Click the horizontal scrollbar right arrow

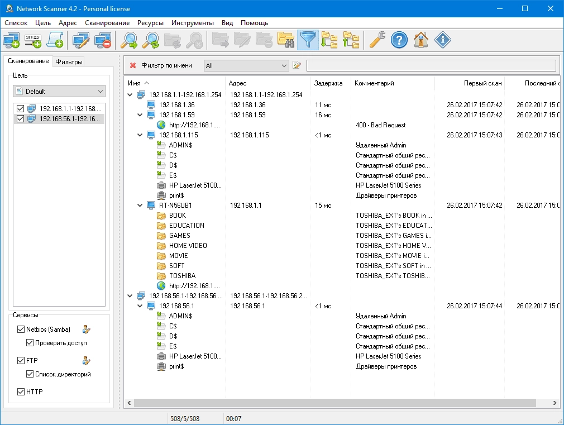tap(555, 403)
